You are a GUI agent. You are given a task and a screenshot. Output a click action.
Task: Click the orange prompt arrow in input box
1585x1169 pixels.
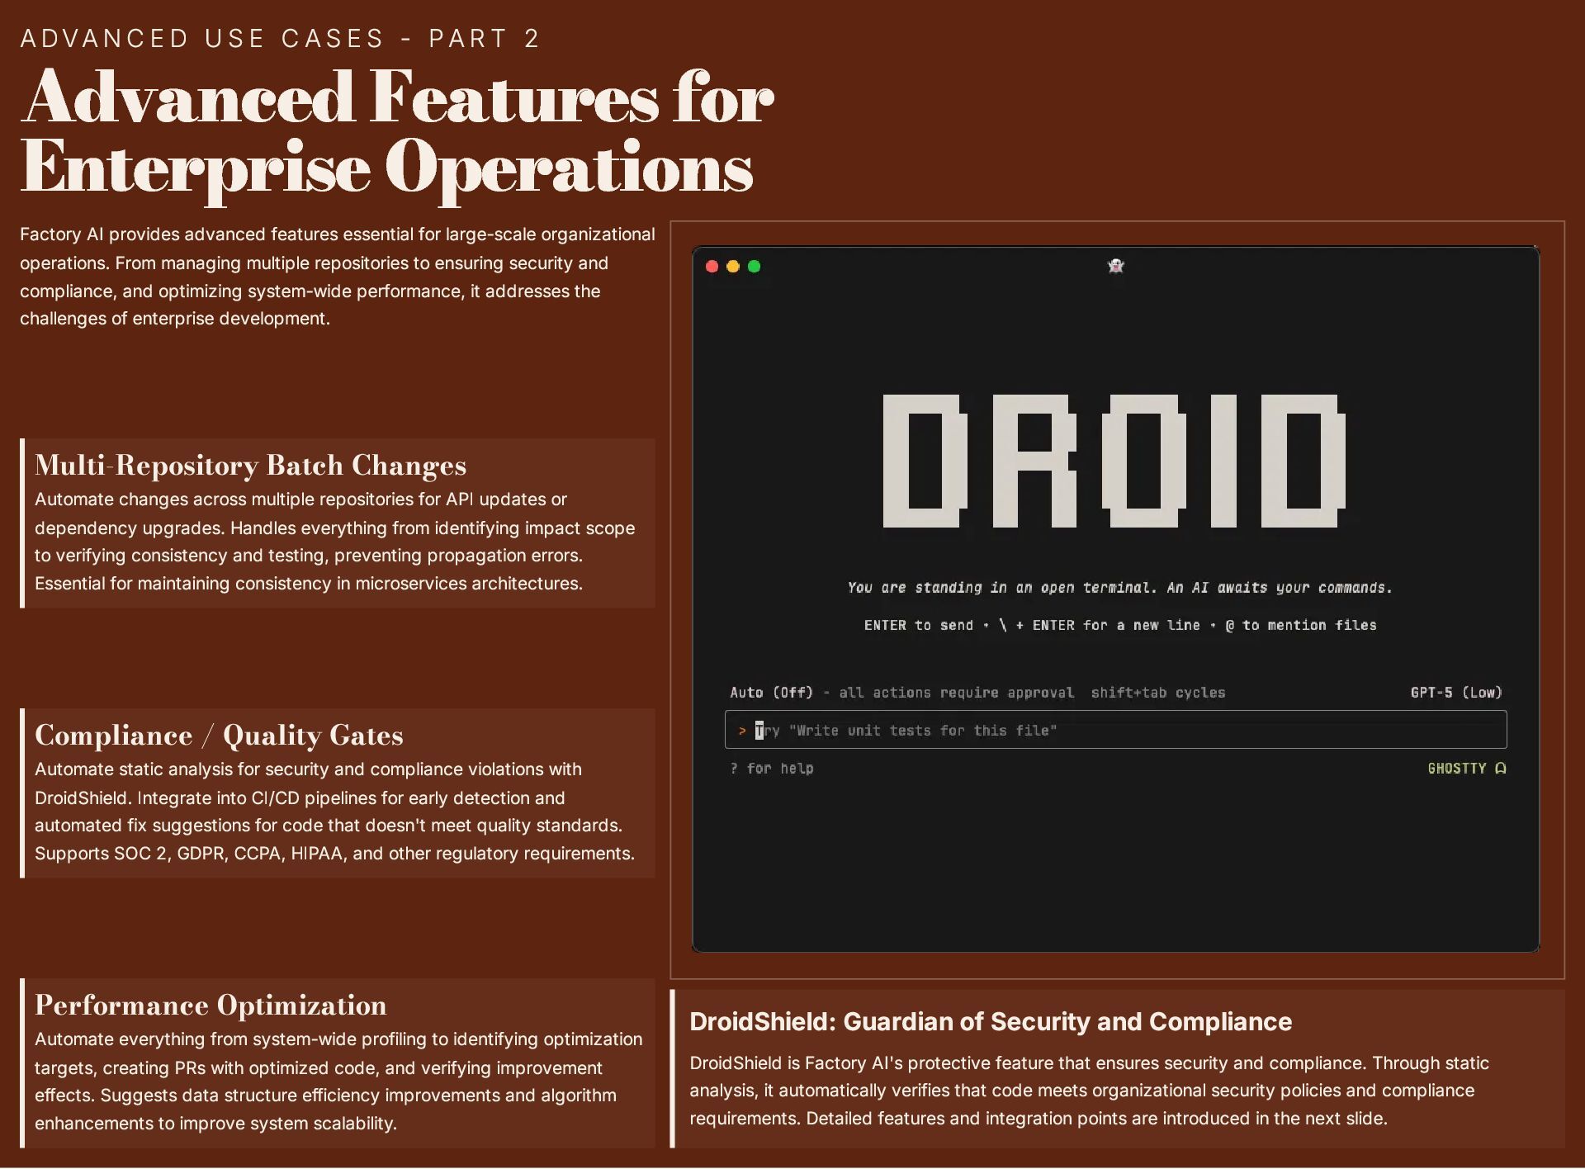741,731
